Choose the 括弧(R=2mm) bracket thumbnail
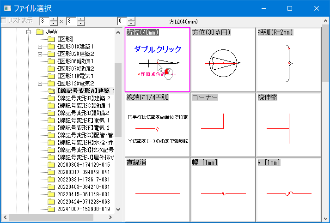Viewport: 330px width, 223px height. pyautogui.click(x=288, y=60)
